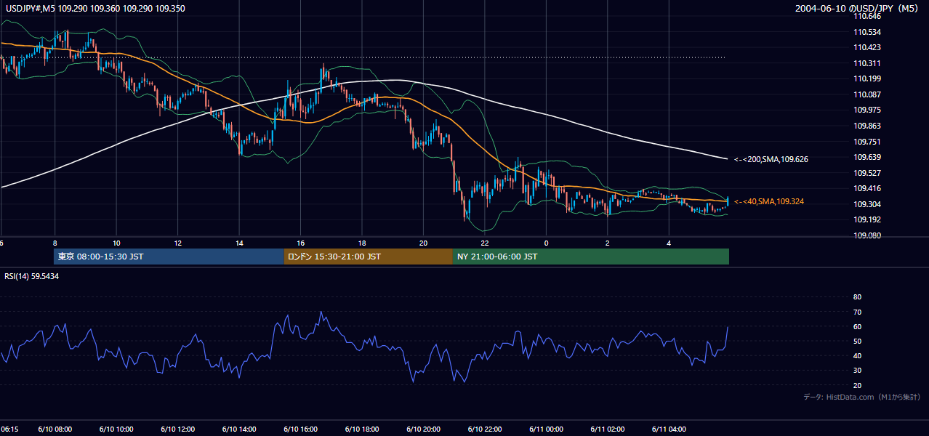
Task: Click the 6/11 02:00 time label
Action: coord(608,429)
